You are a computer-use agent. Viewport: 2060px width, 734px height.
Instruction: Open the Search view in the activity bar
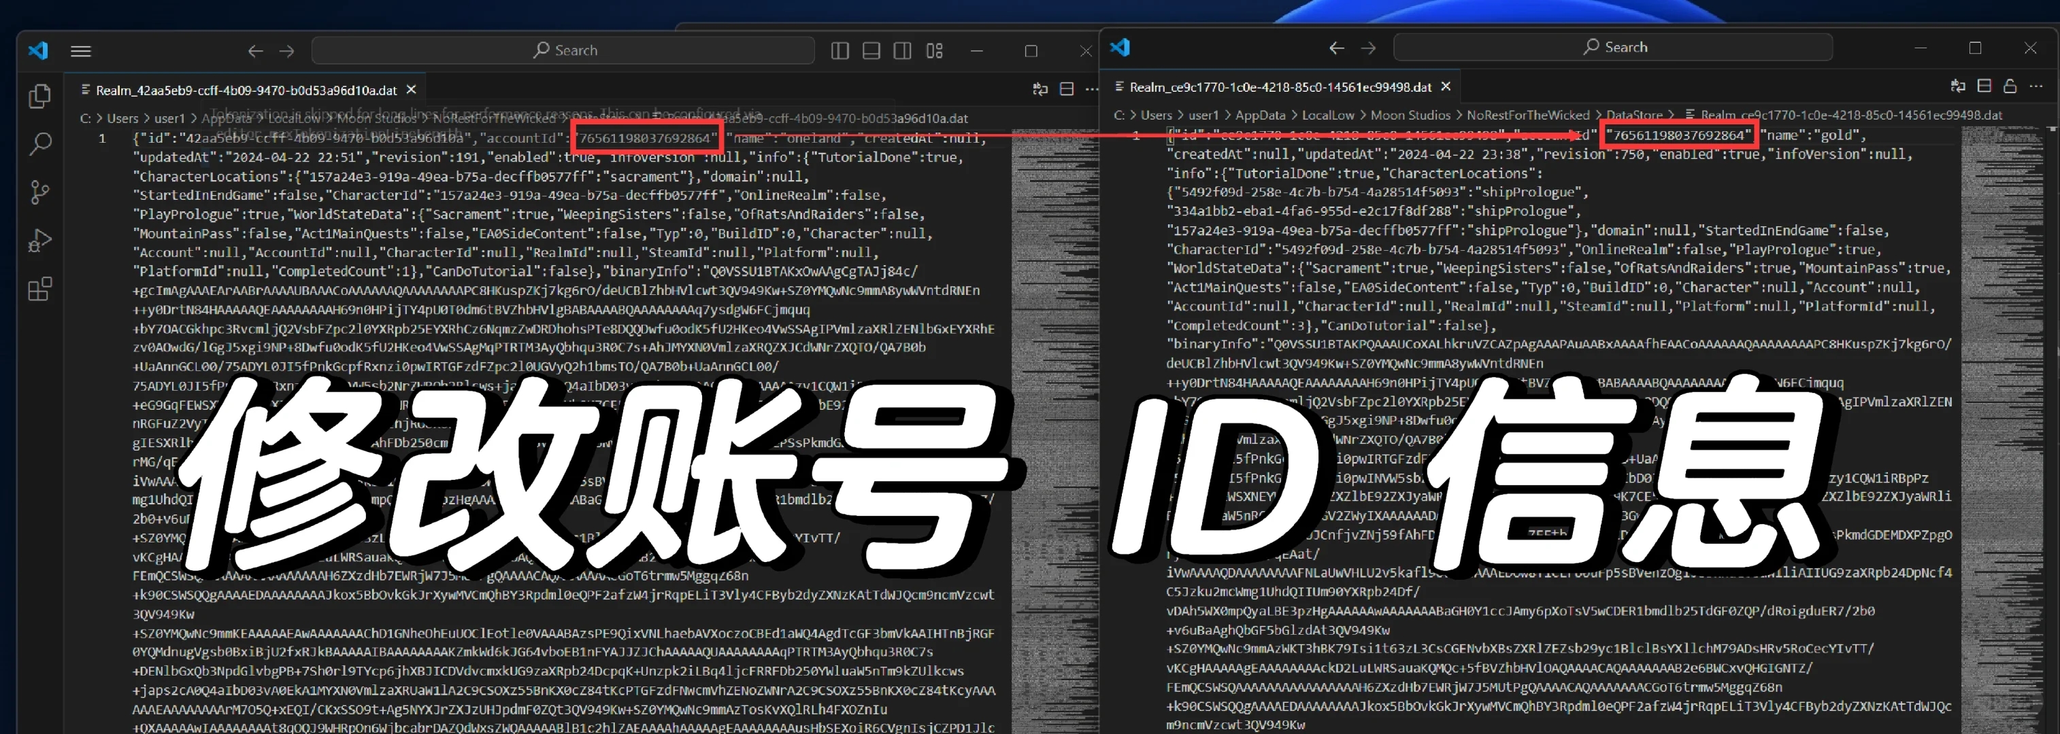click(40, 145)
